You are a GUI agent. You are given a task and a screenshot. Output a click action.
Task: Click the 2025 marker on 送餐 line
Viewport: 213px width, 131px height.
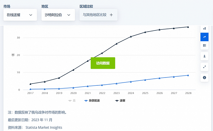[145, 32]
